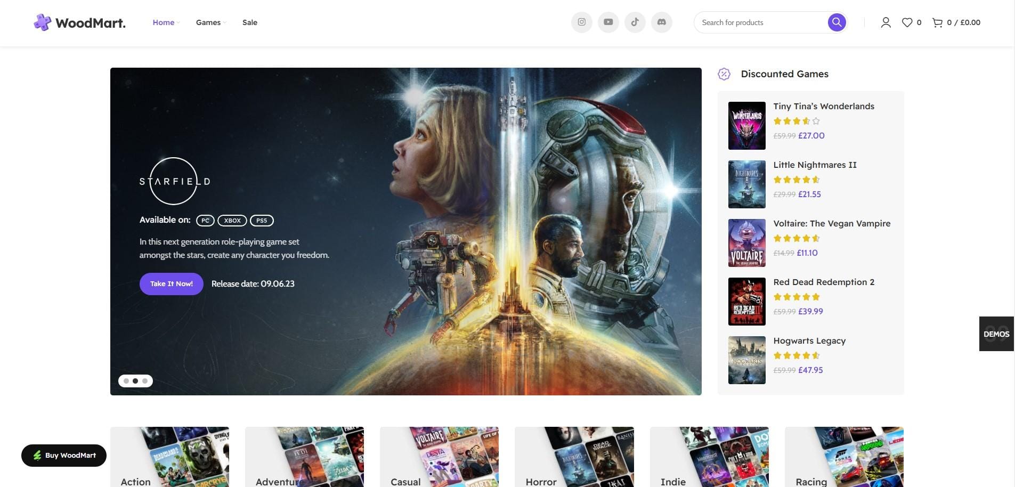This screenshot has width=1015, height=487.
Task: Click the Available on: label
Action: (x=165, y=220)
